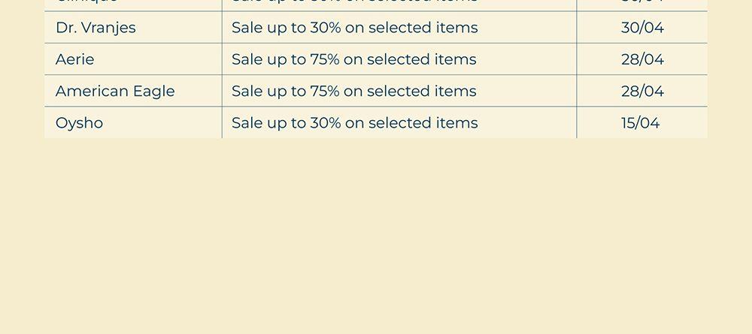The width and height of the screenshot is (752, 334).
Task: Click the American Eagle brand name
Action: tap(115, 91)
